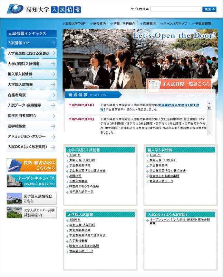
Task: Click 医学部入試情報はこちら banner image
Action: (31, 198)
